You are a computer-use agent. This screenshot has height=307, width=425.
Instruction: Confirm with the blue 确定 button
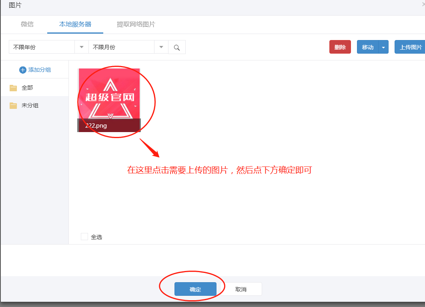pyautogui.click(x=195, y=289)
